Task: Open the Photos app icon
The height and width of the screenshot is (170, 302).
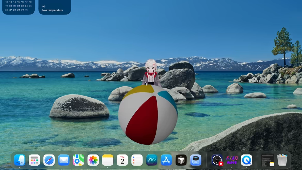Action: [93, 160]
